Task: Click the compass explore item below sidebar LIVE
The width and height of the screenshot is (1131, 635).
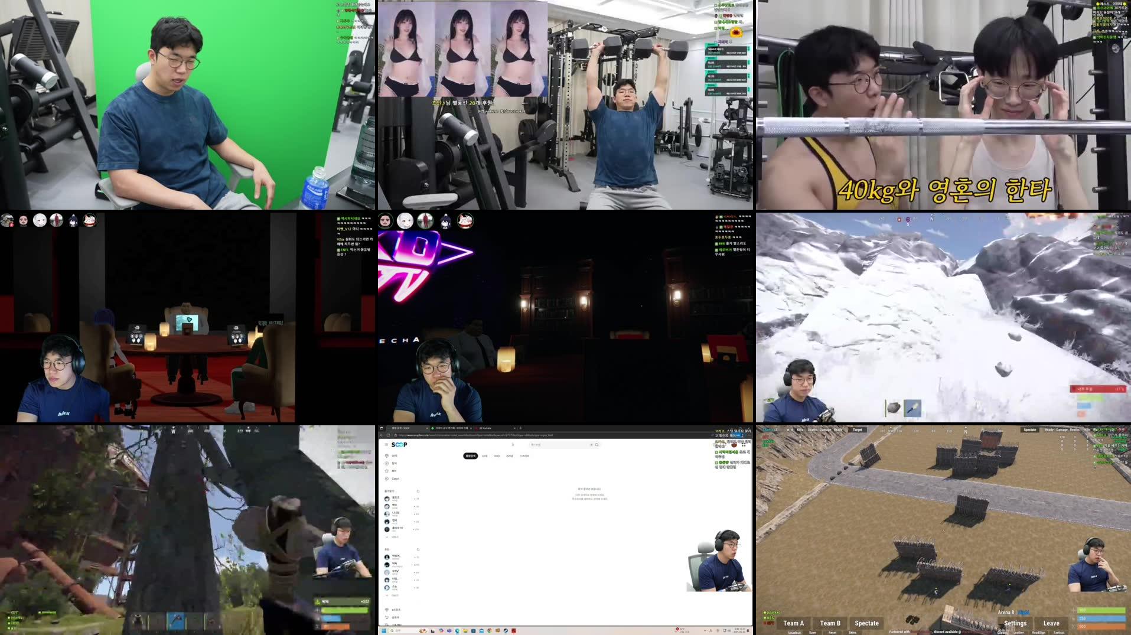Action: tap(392, 463)
